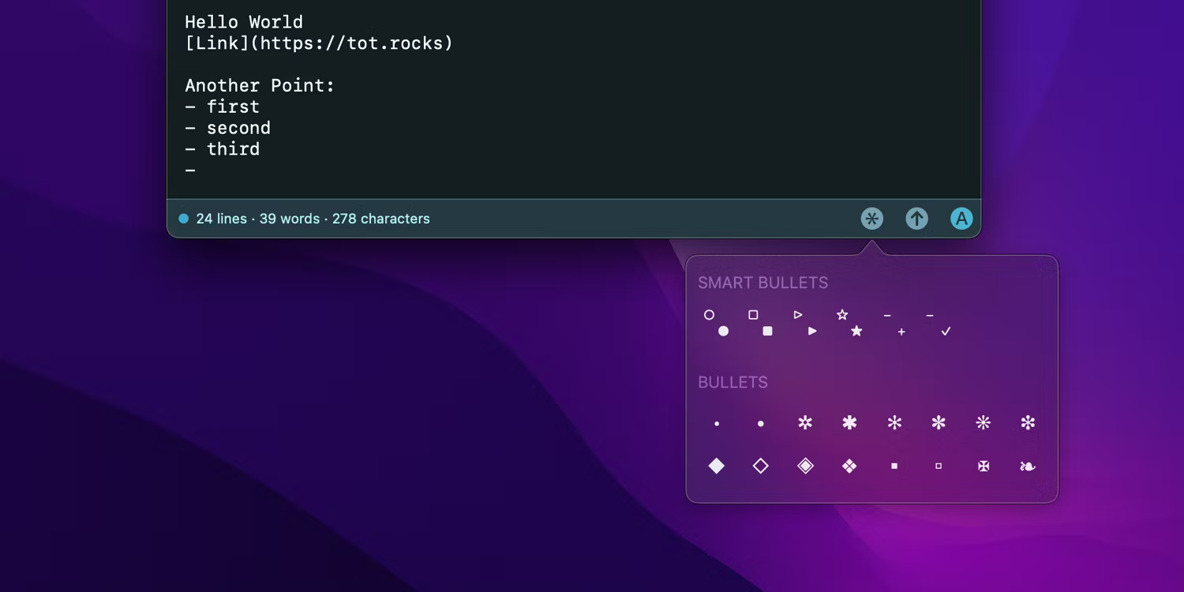This screenshot has height=592, width=1184.
Task: Pick the checkmark smart bullet
Action: coord(946,332)
